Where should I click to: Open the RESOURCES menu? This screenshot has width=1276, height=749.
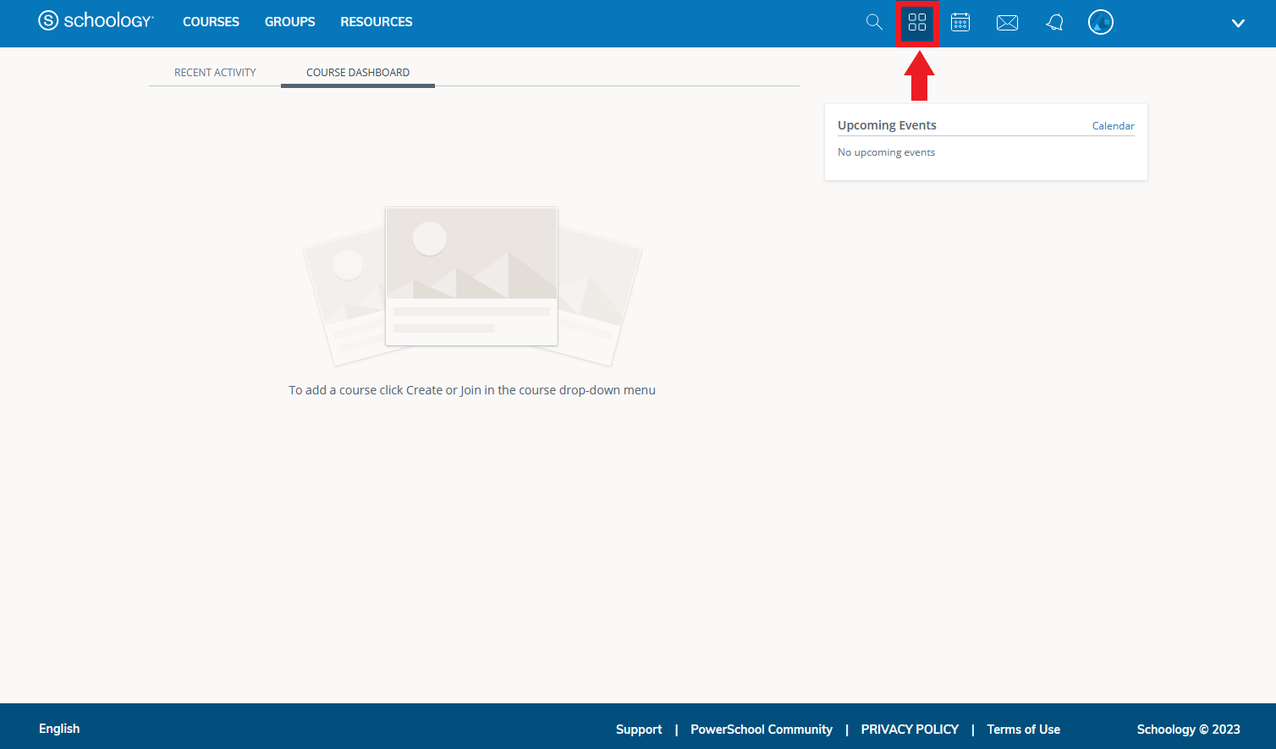point(376,22)
